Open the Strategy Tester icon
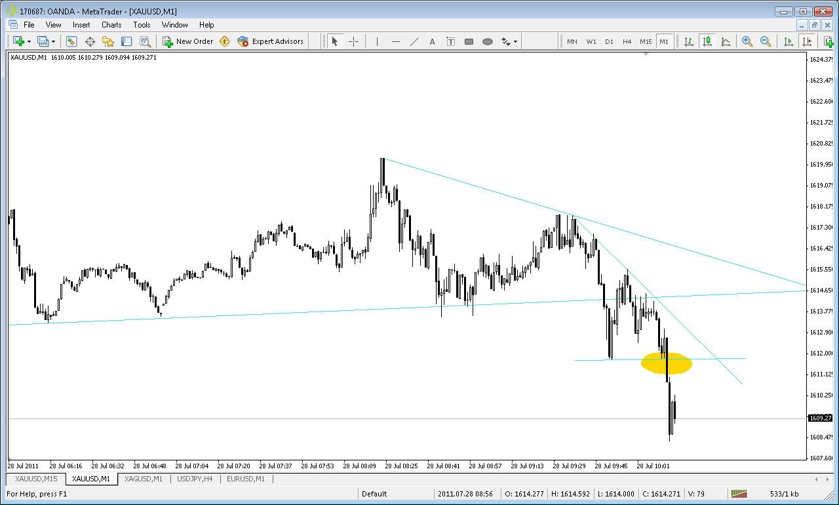This screenshot has height=505, width=839. 145,41
